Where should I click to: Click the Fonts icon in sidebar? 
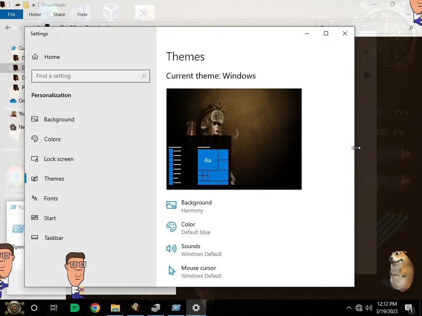(x=35, y=198)
